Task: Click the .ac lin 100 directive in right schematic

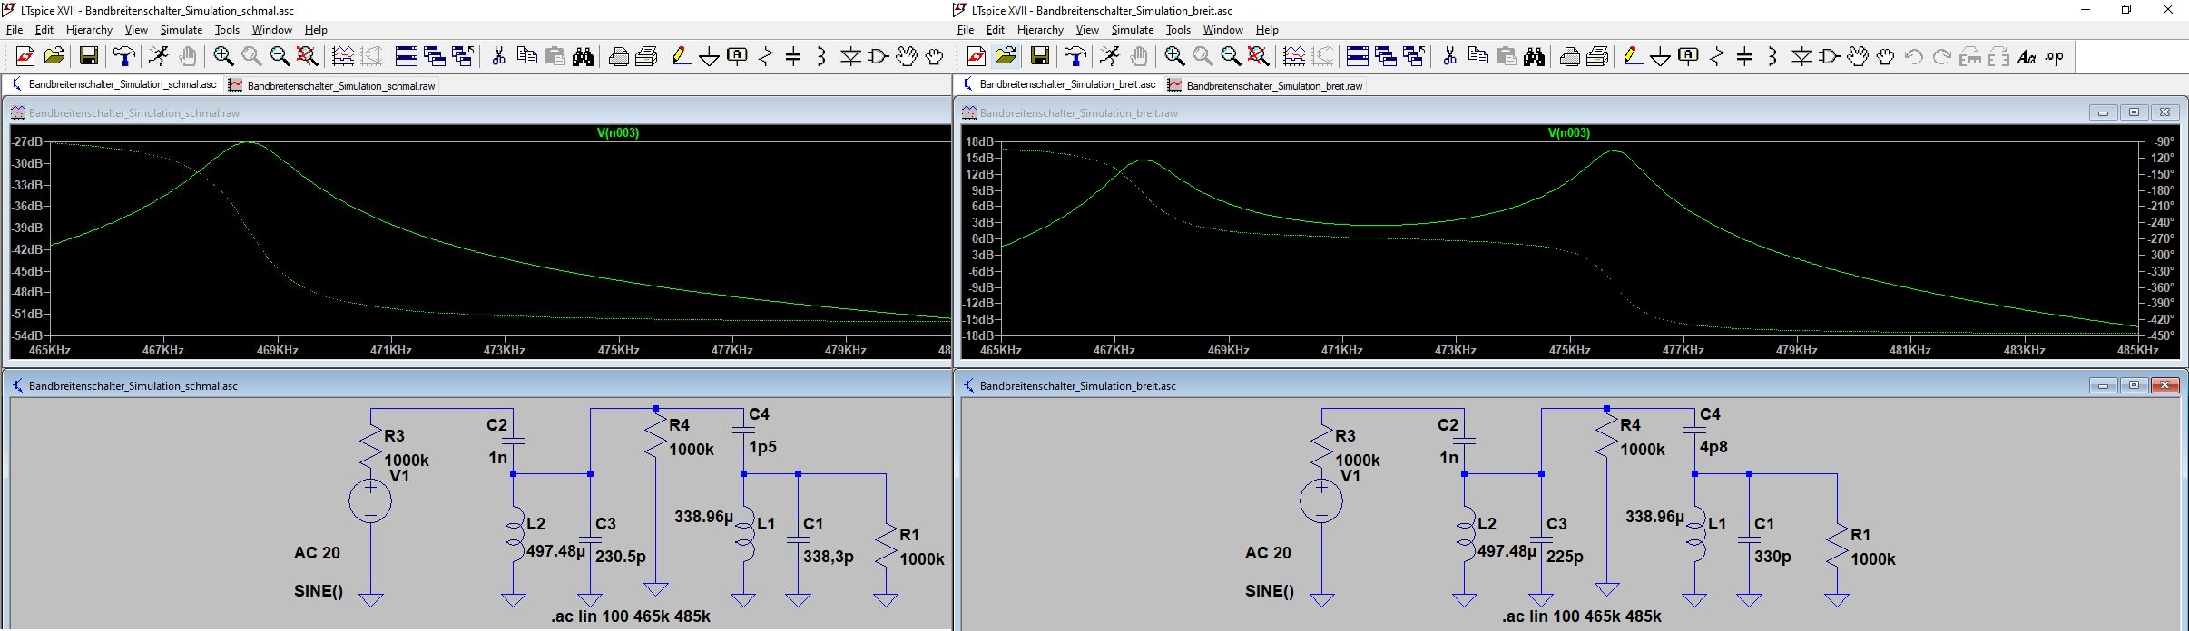Action: 1581,616
